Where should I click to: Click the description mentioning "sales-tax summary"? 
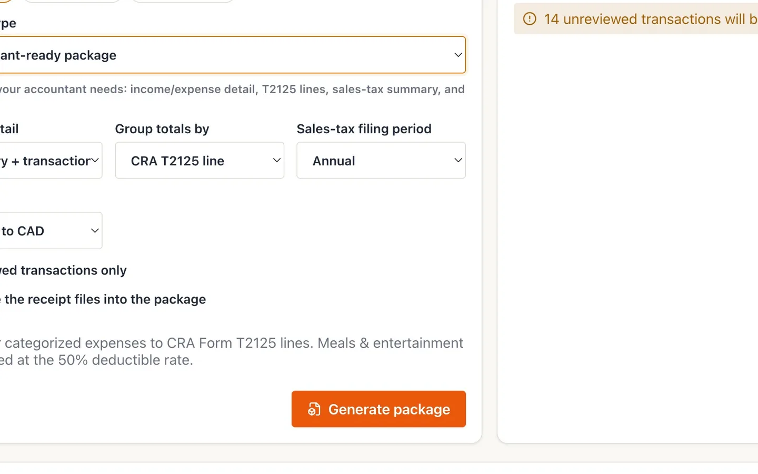tap(232, 89)
